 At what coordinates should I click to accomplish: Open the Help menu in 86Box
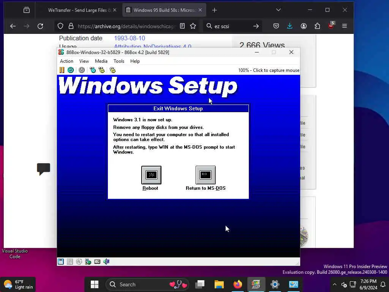135,61
